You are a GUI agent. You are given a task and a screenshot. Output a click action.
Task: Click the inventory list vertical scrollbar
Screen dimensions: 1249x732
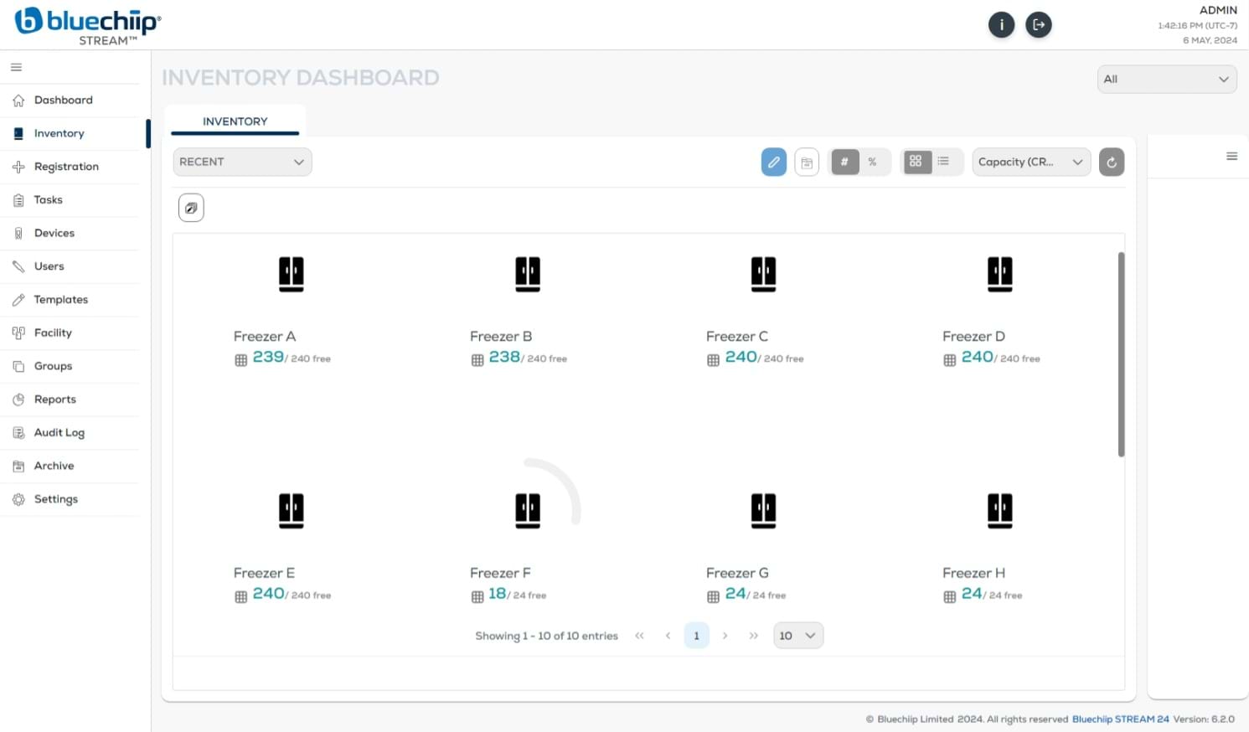point(1121,353)
